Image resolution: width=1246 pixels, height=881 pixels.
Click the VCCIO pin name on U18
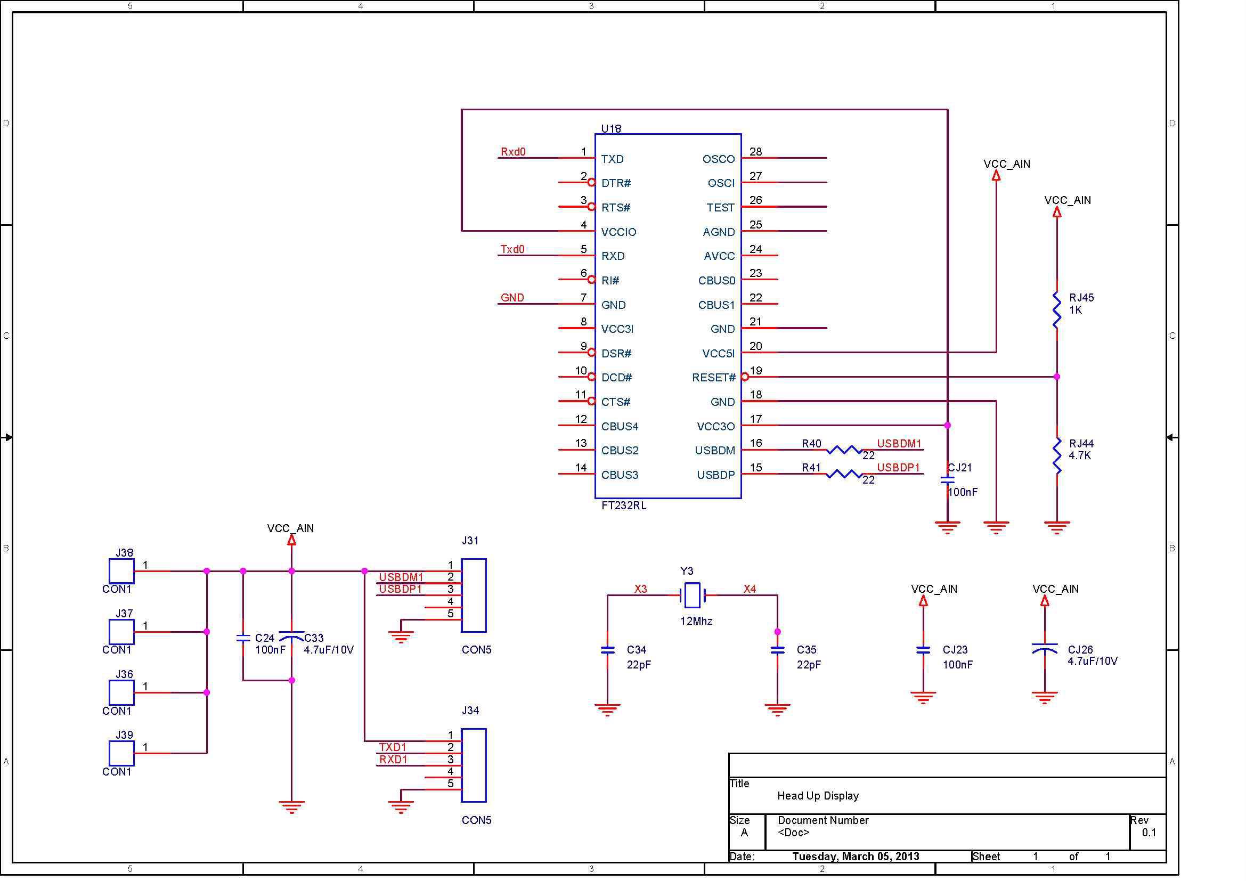coord(618,232)
